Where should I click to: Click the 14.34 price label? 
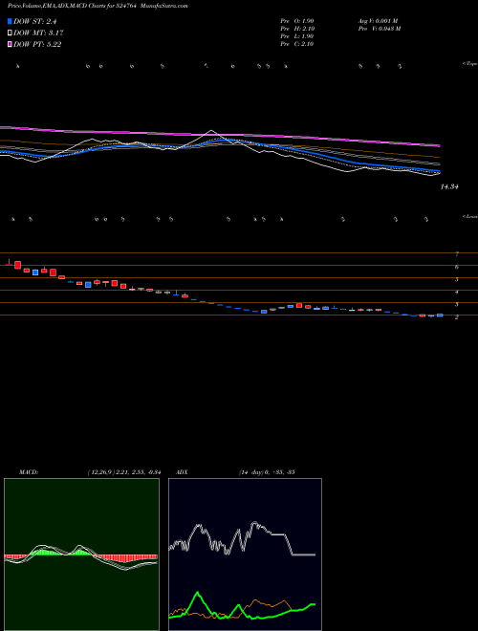click(x=450, y=186)
